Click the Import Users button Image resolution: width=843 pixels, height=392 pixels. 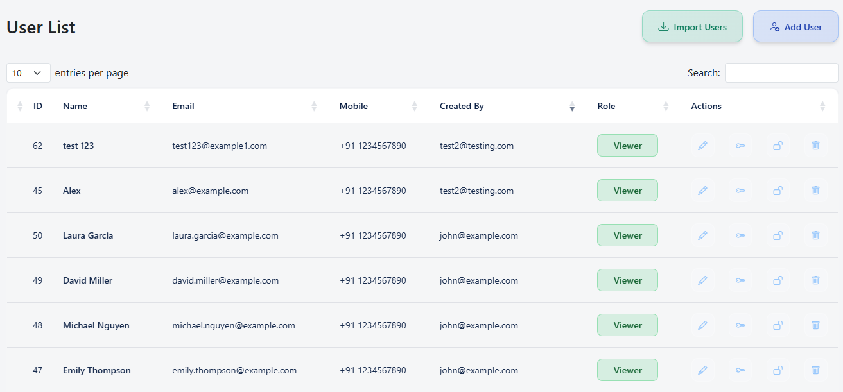[692, 26]
